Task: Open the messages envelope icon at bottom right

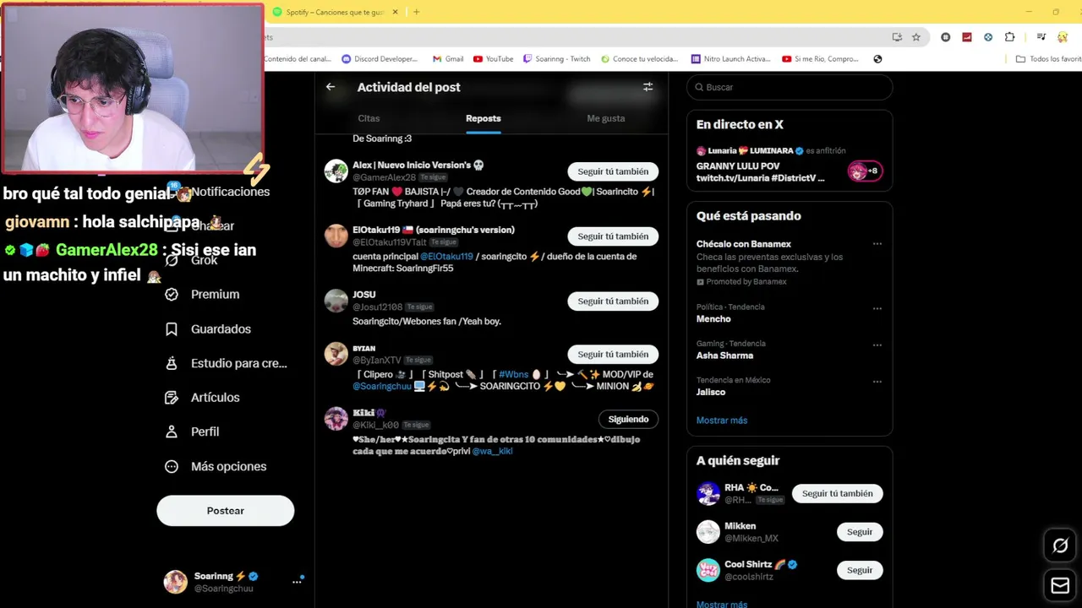Action: (1060, 584)
